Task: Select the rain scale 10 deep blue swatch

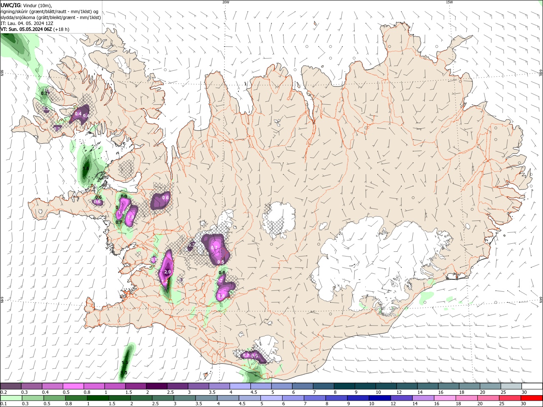Action: click(379, 398)
